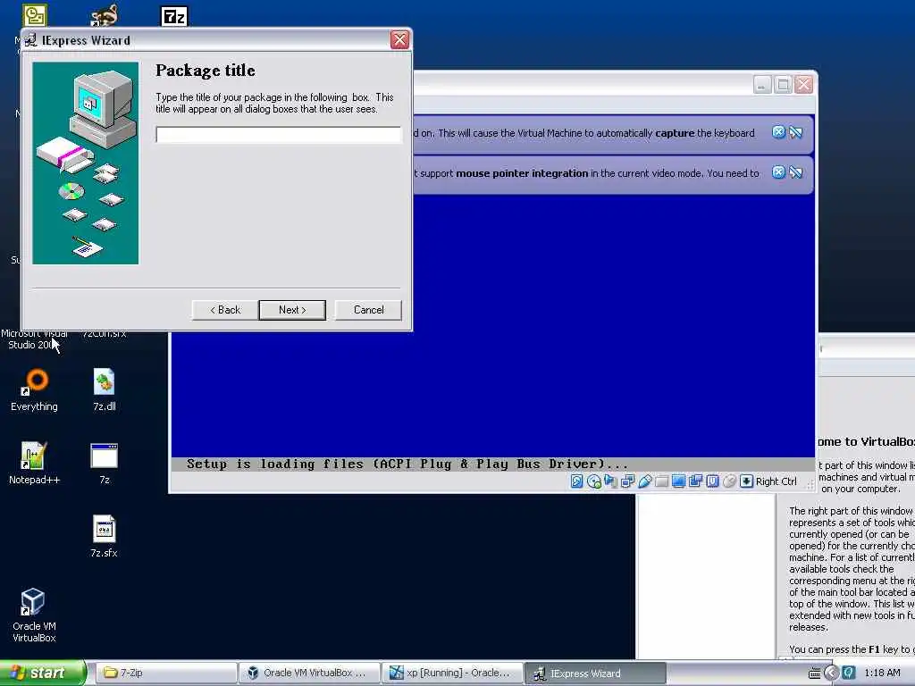Click the network adapter indicator in VM status bar

(x=628, y=481)
